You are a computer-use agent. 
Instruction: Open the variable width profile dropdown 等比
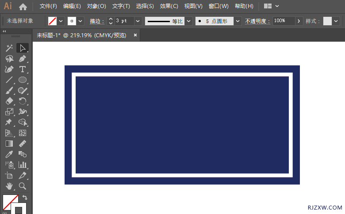pyautogui.click(x=188, y=21)
